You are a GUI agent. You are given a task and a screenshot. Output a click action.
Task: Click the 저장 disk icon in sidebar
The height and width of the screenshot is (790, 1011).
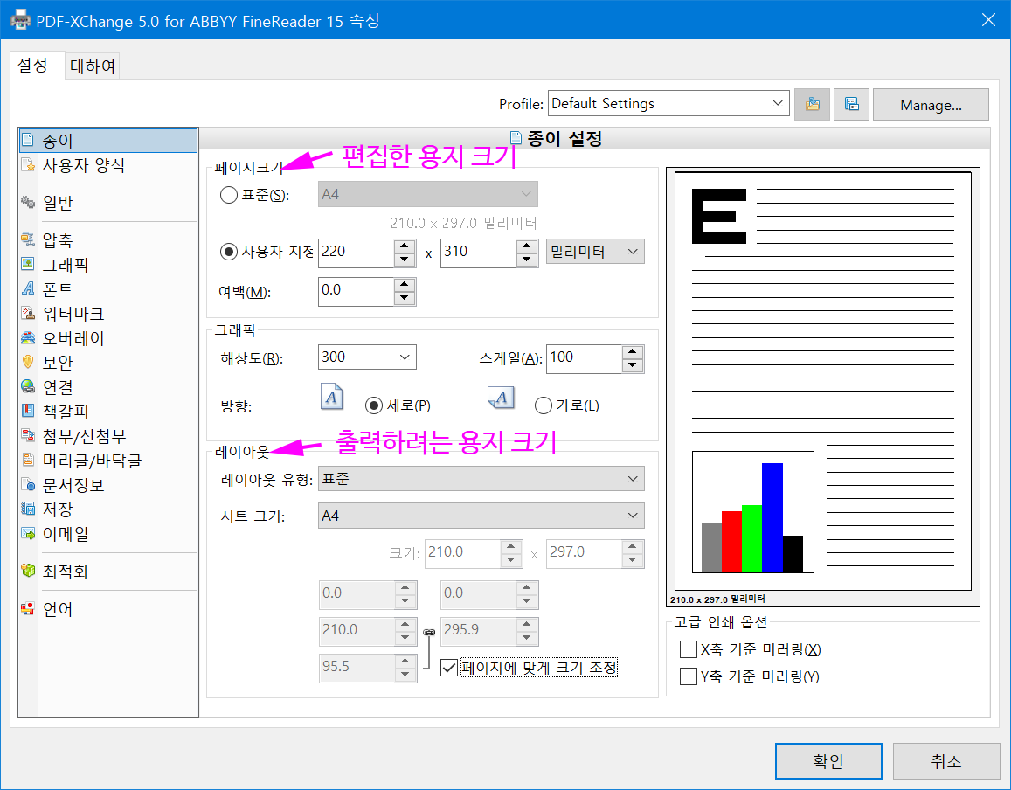tap(28, 509)
